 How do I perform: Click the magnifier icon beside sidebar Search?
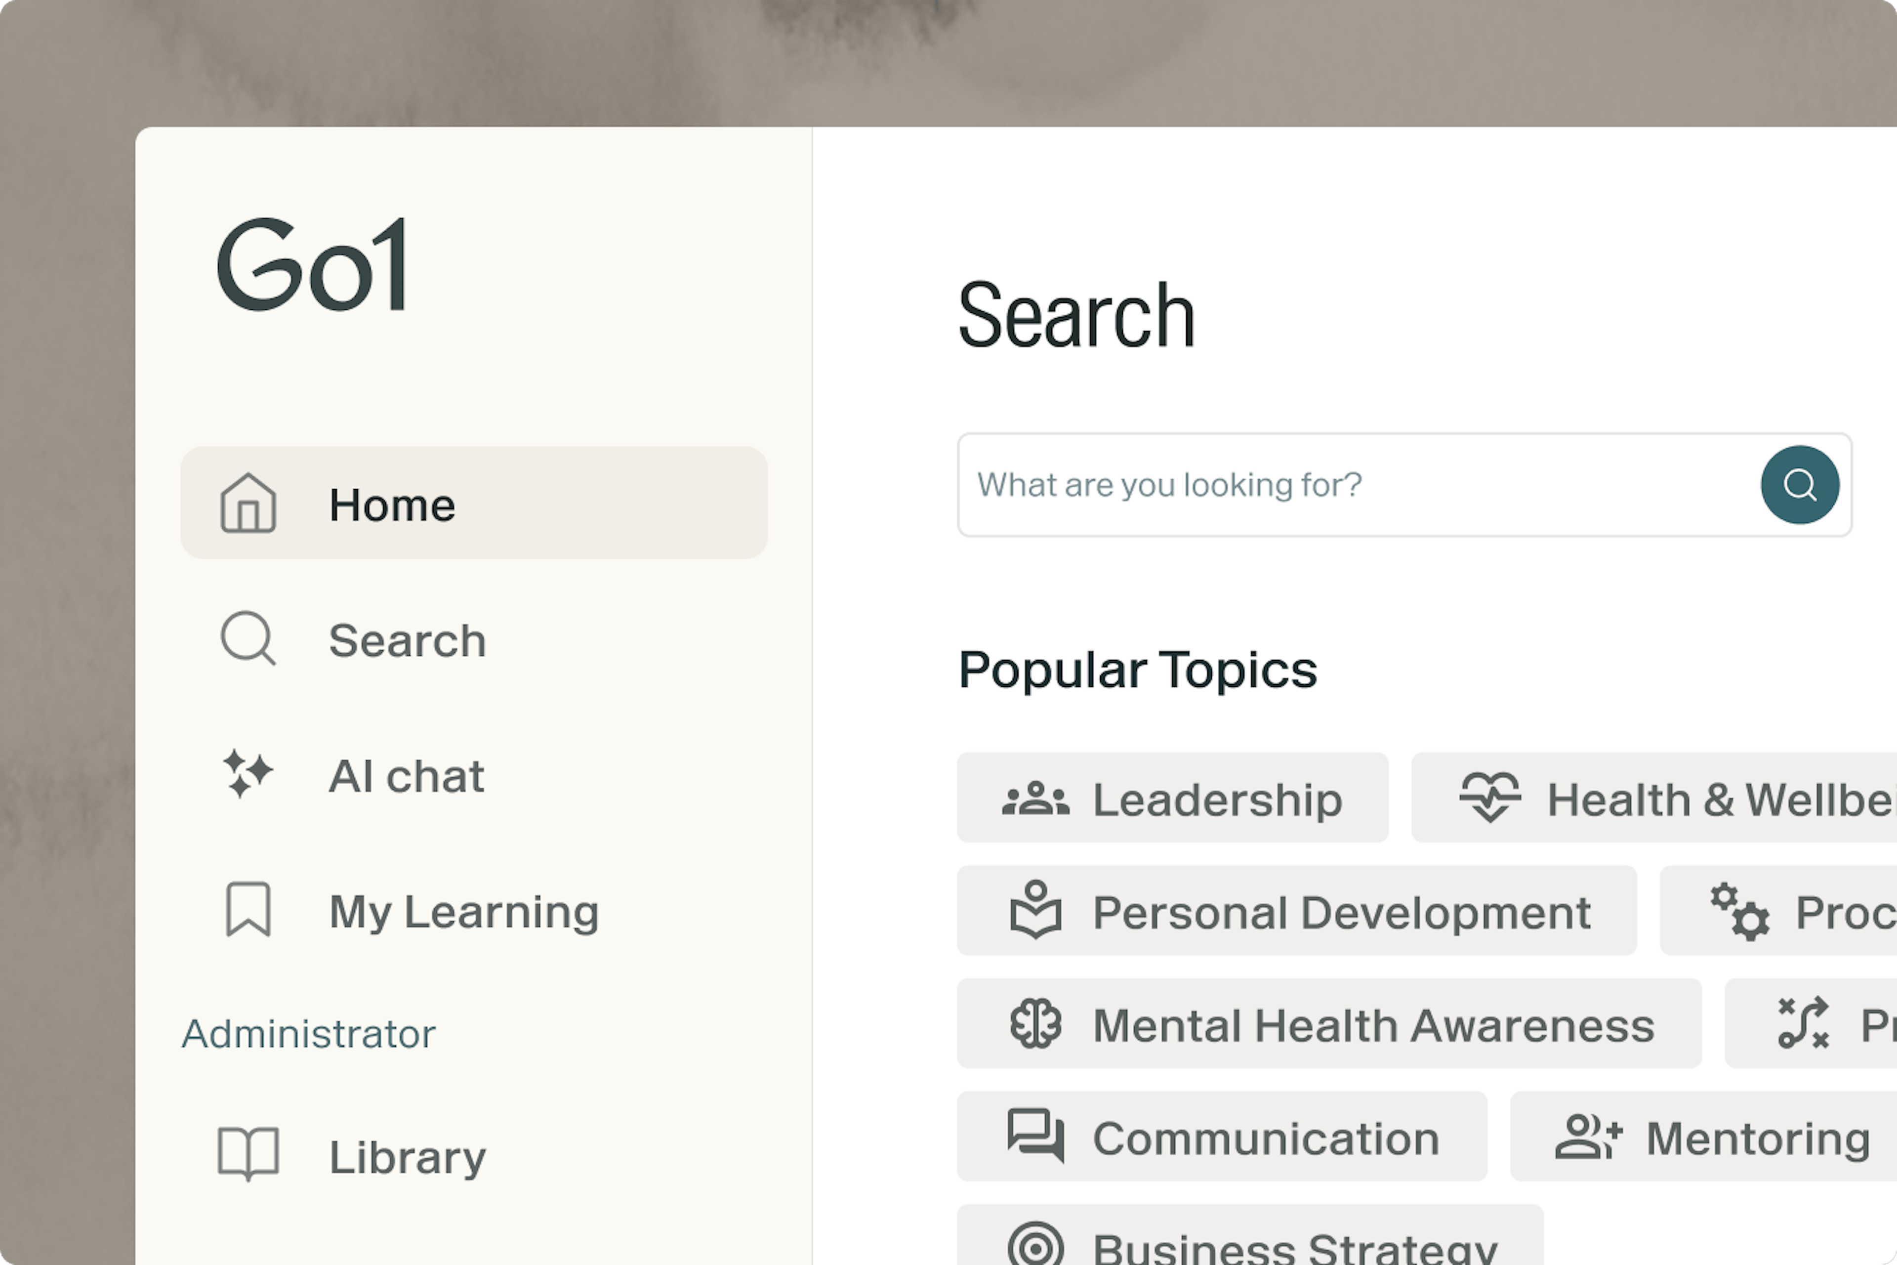[x=248, y=639]
